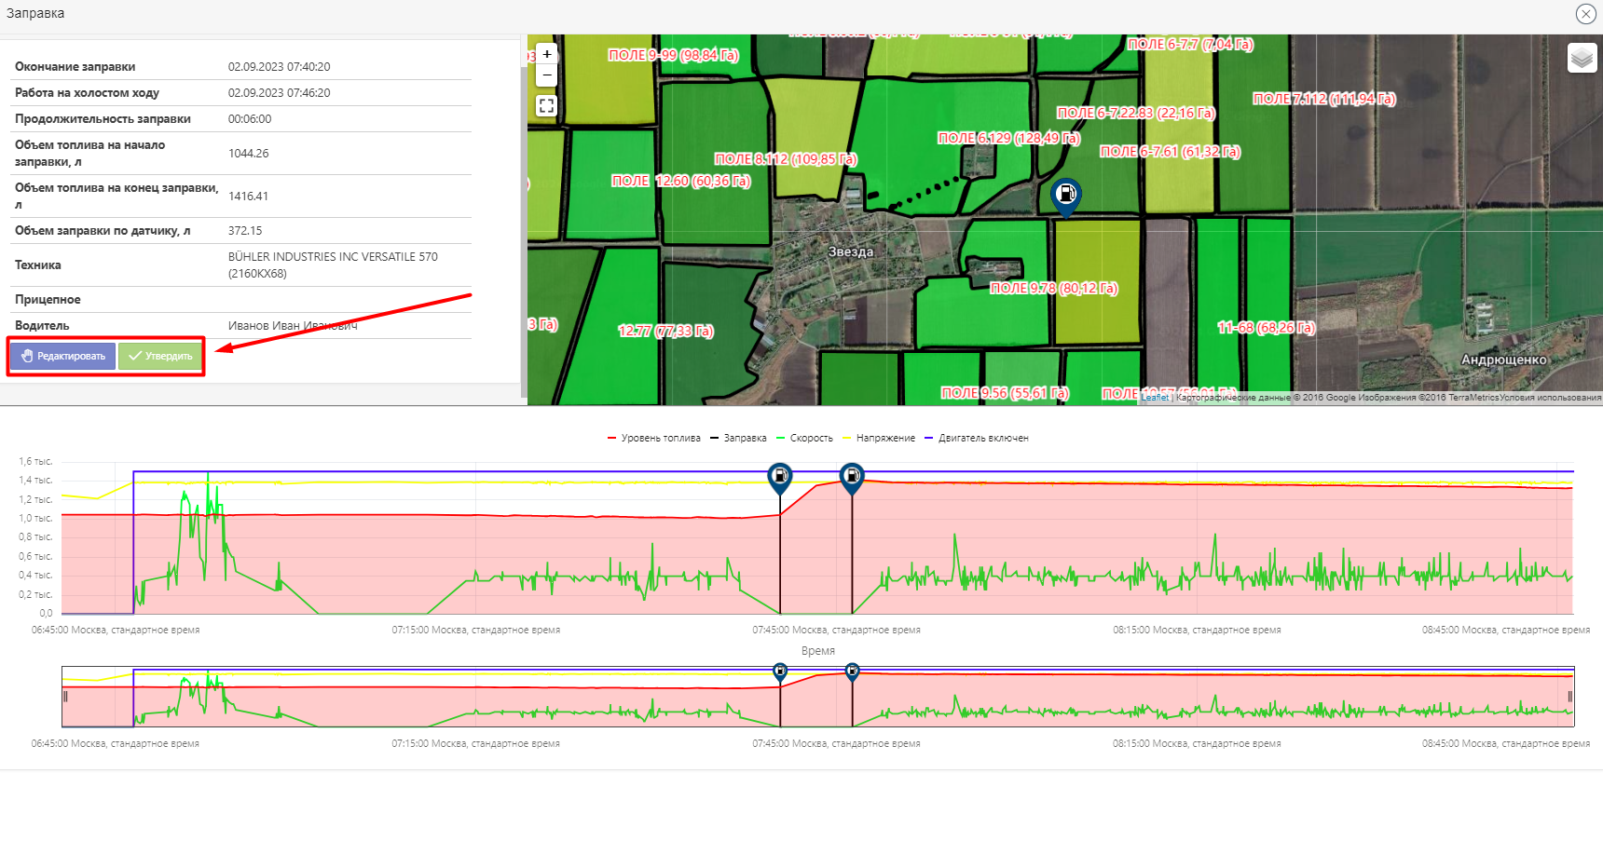Open the Leaflet attribution link
This screenshot has width=1603, height=855.
pos(1155,398)
